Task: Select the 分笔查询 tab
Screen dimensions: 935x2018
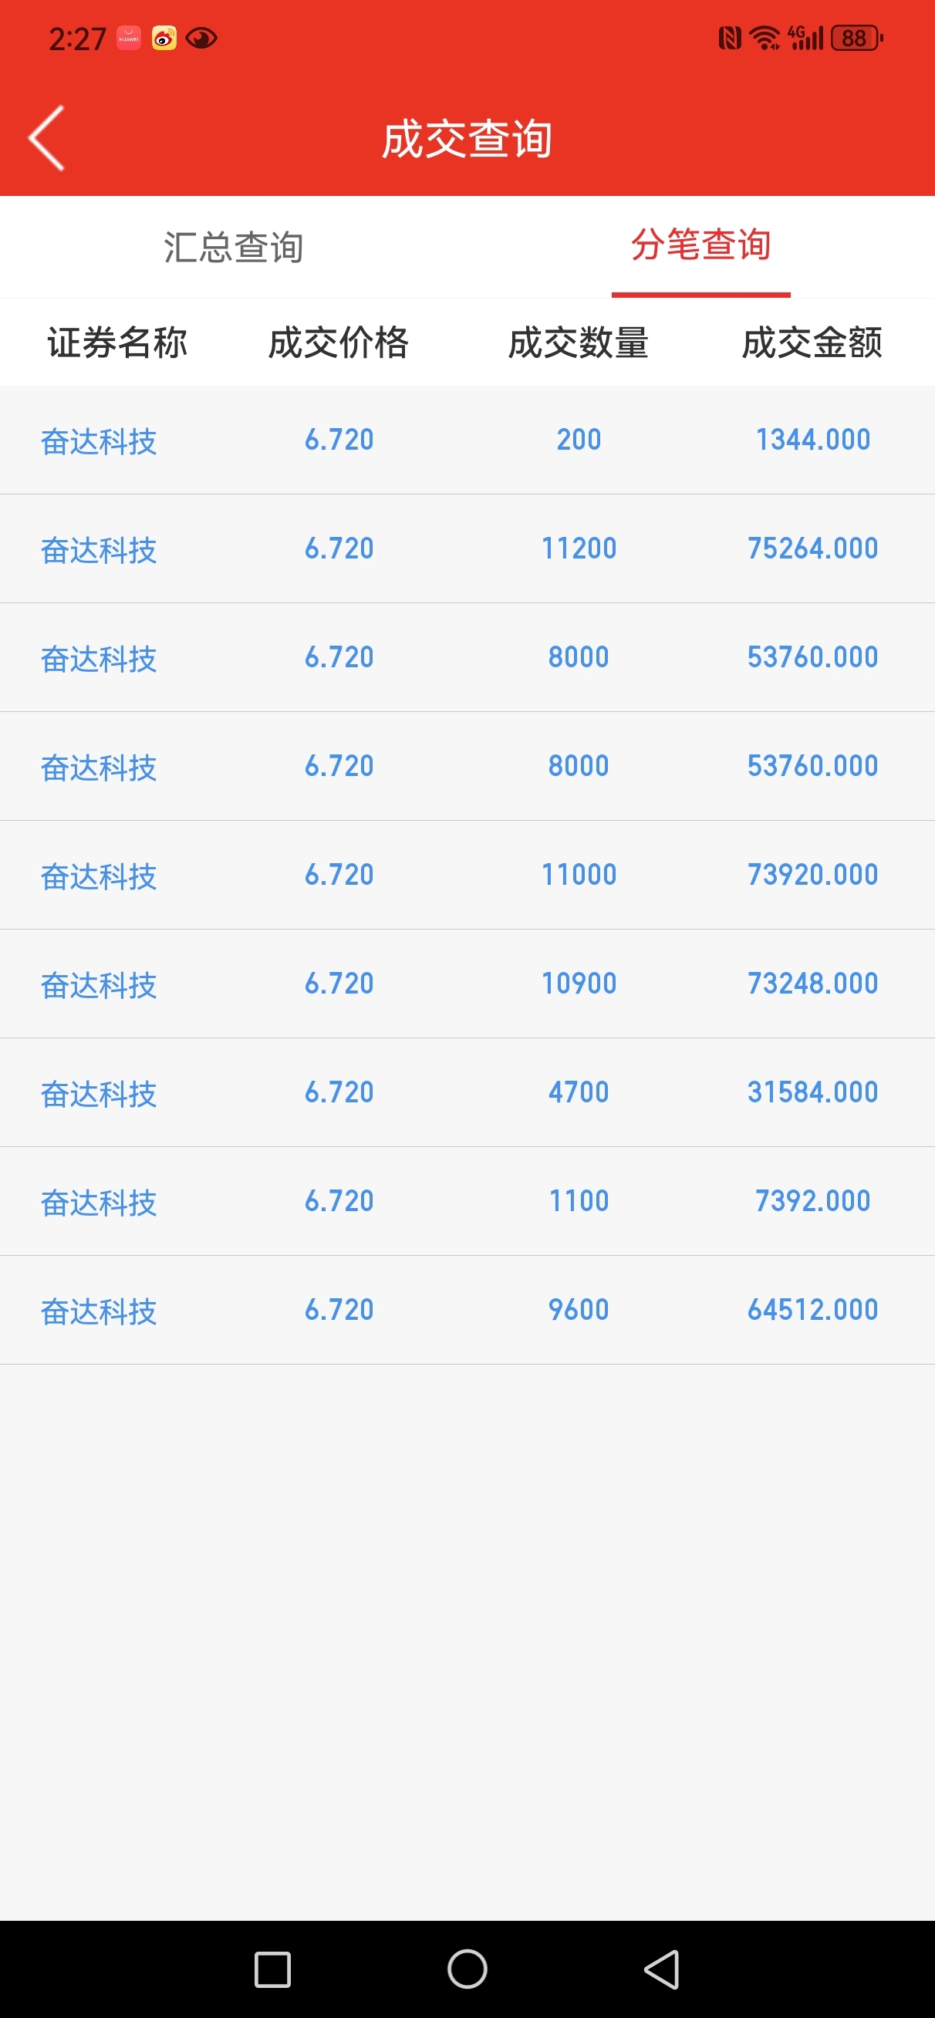Action: pos(700,245)
